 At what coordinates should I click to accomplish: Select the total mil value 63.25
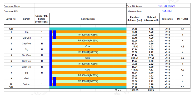[x=151, y=90]
